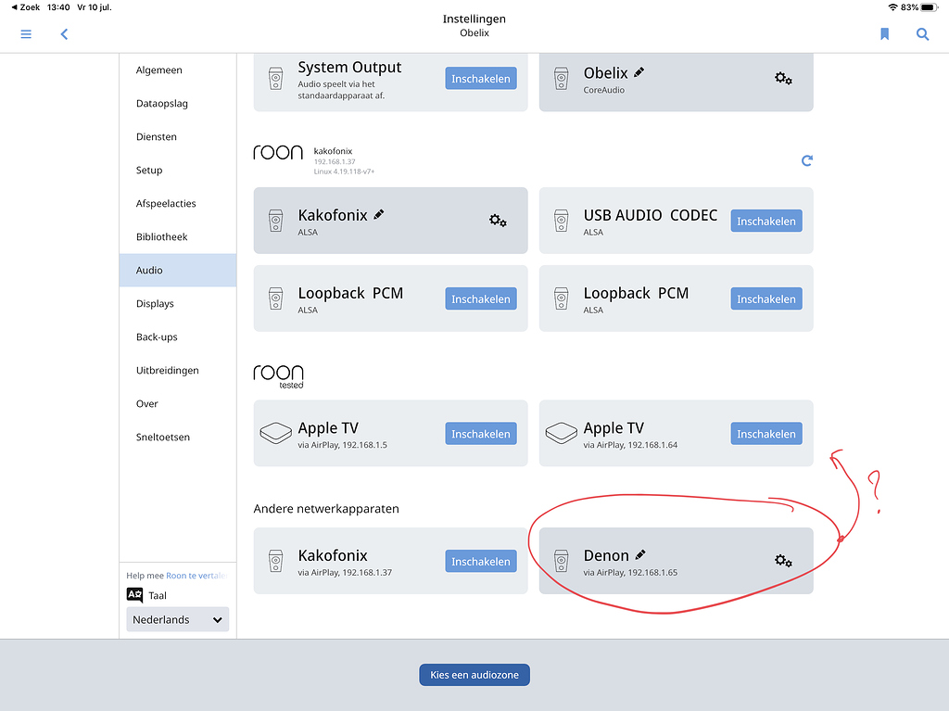The width and height of the screenshot is (949, 711).
Task: Refresh the roon kakofonix device list
Action: (806, 160)
